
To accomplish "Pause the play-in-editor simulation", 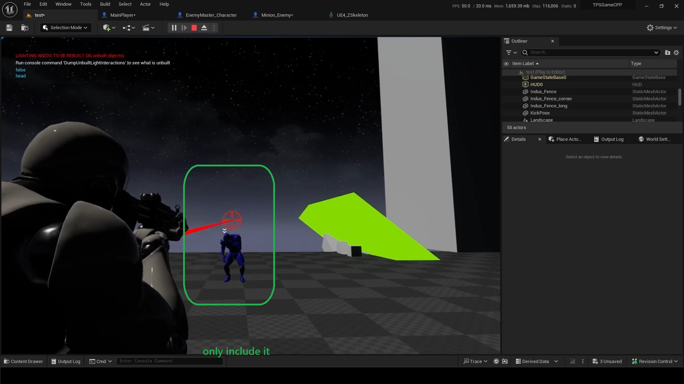I will [x=174, y=28].
